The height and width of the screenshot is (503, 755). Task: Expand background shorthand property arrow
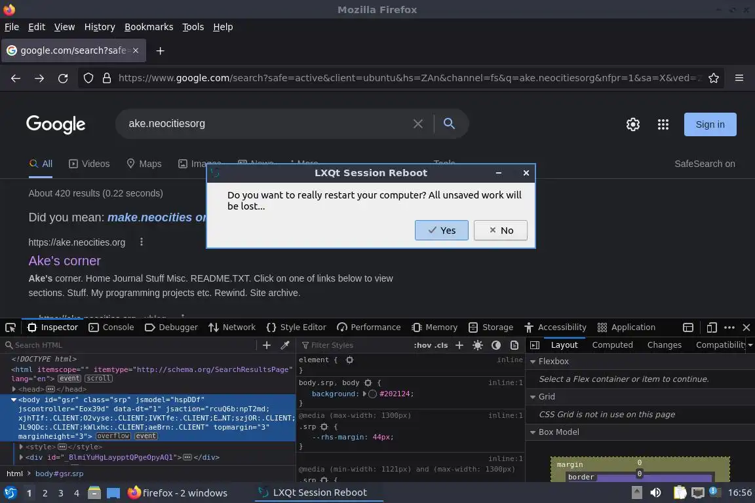coord(364,394)
